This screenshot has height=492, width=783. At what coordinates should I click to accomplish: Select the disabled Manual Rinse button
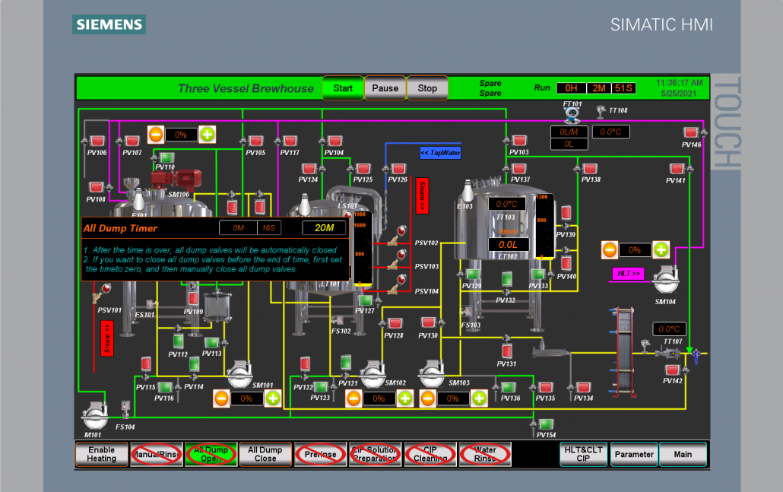157,454
